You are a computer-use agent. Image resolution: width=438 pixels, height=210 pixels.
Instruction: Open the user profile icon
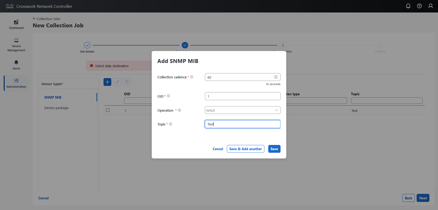(431, 6)
